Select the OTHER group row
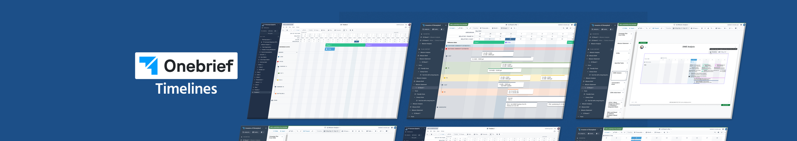 pos(275,100)
